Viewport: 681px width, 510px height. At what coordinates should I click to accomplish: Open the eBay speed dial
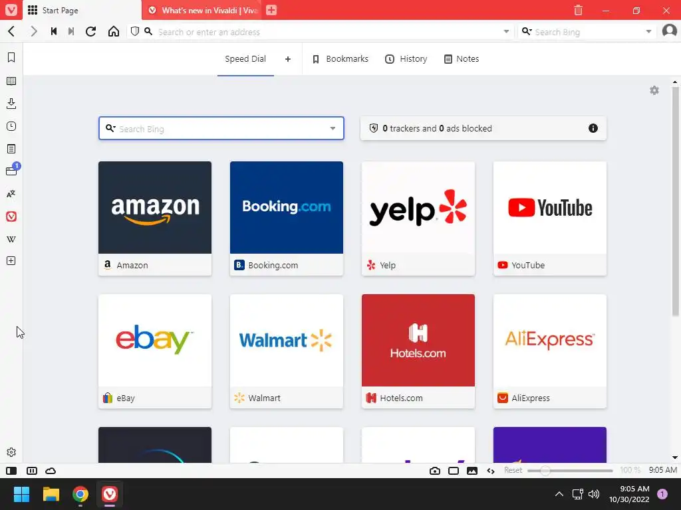[155, 351]
